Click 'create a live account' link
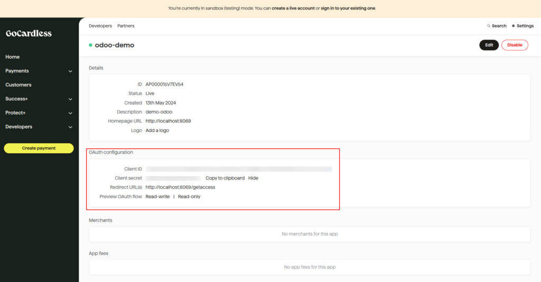The image size is (541, 282). point(293,8)
